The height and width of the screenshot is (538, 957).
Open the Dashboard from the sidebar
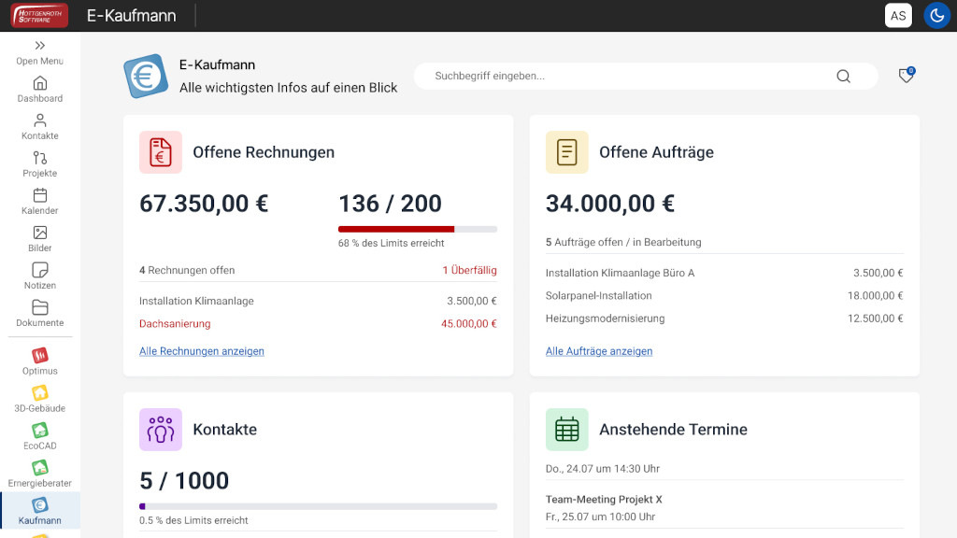click(39, 89)
